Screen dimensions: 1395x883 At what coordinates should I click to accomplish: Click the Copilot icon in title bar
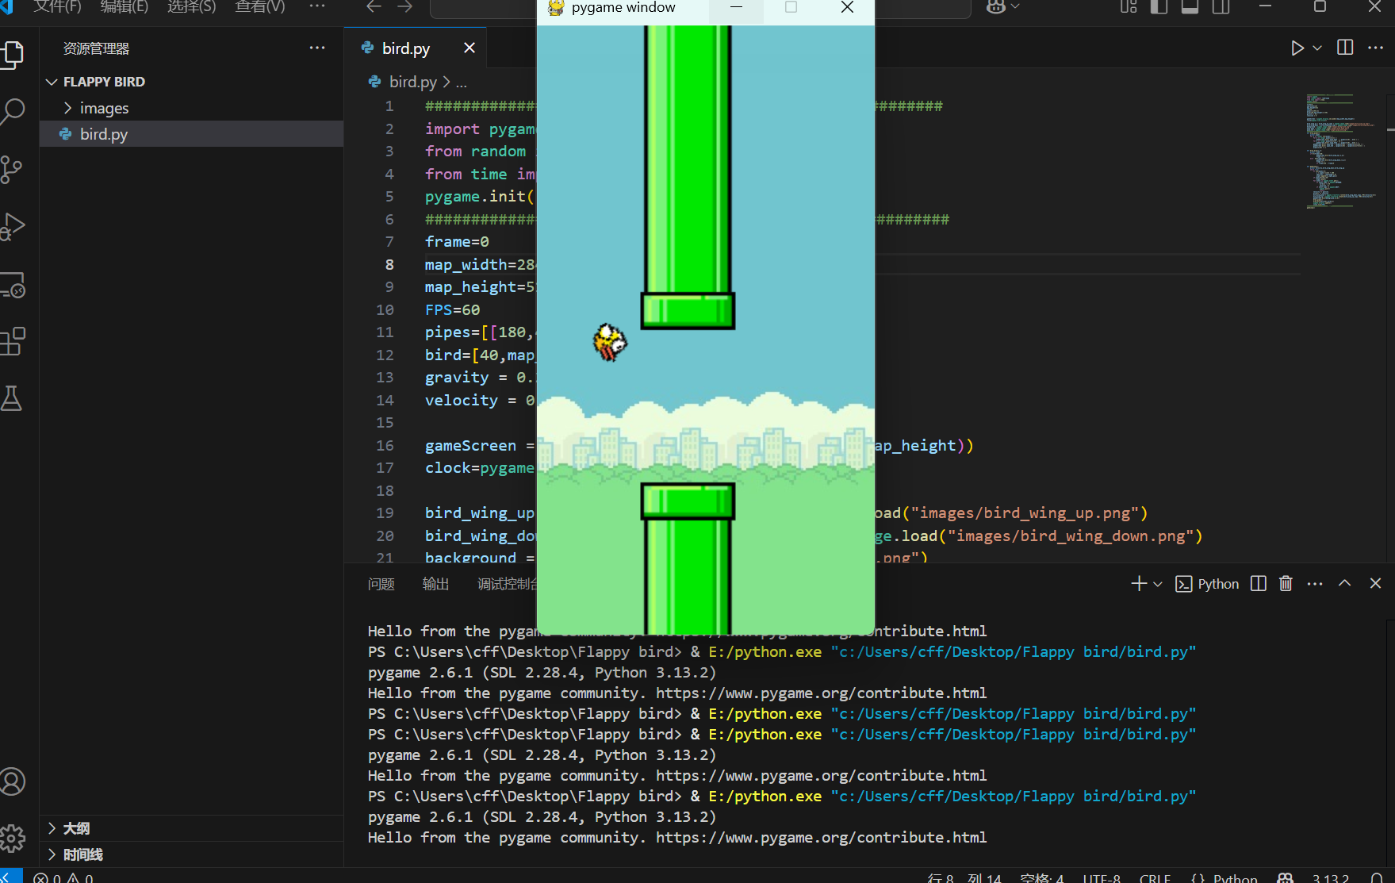coord(996,7)
